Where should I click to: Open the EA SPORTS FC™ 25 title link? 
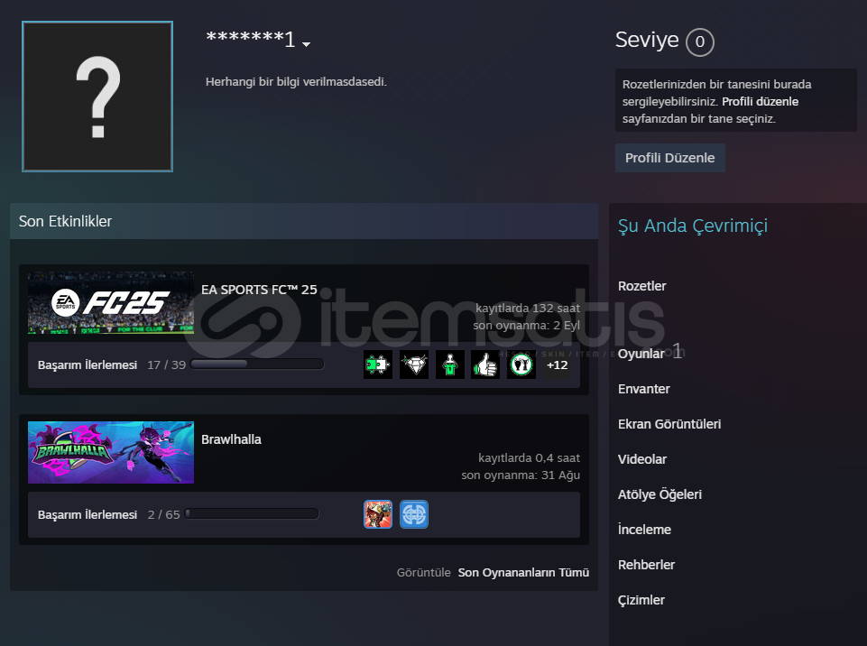coord(259,290)
